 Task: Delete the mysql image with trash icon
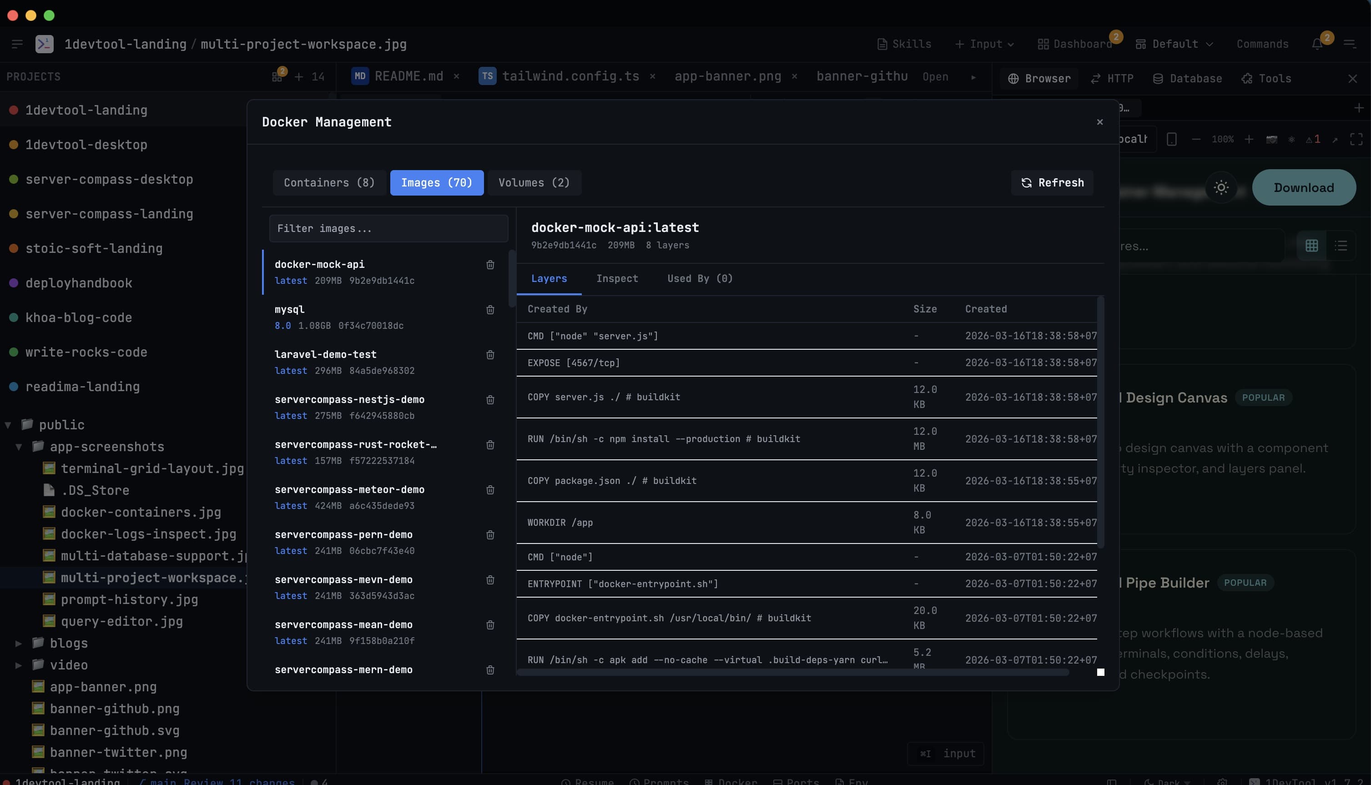point(490,310)
